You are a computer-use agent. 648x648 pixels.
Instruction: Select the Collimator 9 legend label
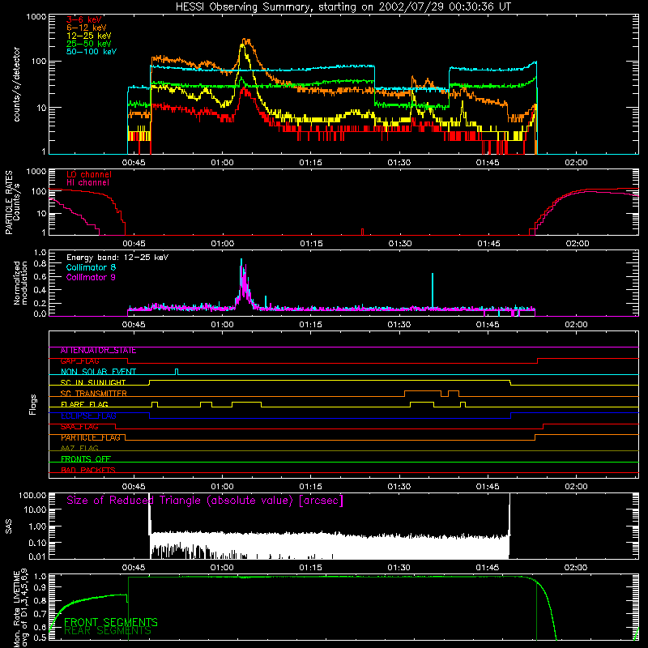[x=91, y=277]
